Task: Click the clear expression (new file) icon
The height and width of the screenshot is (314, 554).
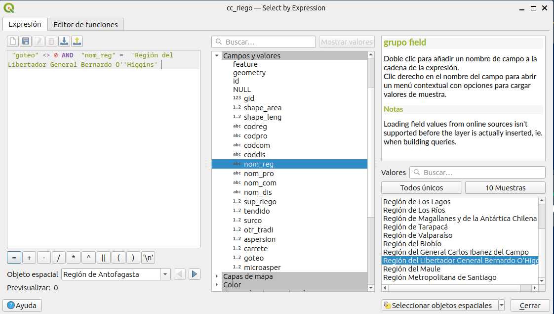Action: pos(13,41)
